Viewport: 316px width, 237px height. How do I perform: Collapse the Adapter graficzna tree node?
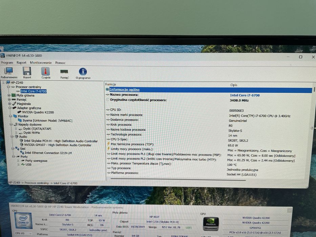(x=10, y=108)
